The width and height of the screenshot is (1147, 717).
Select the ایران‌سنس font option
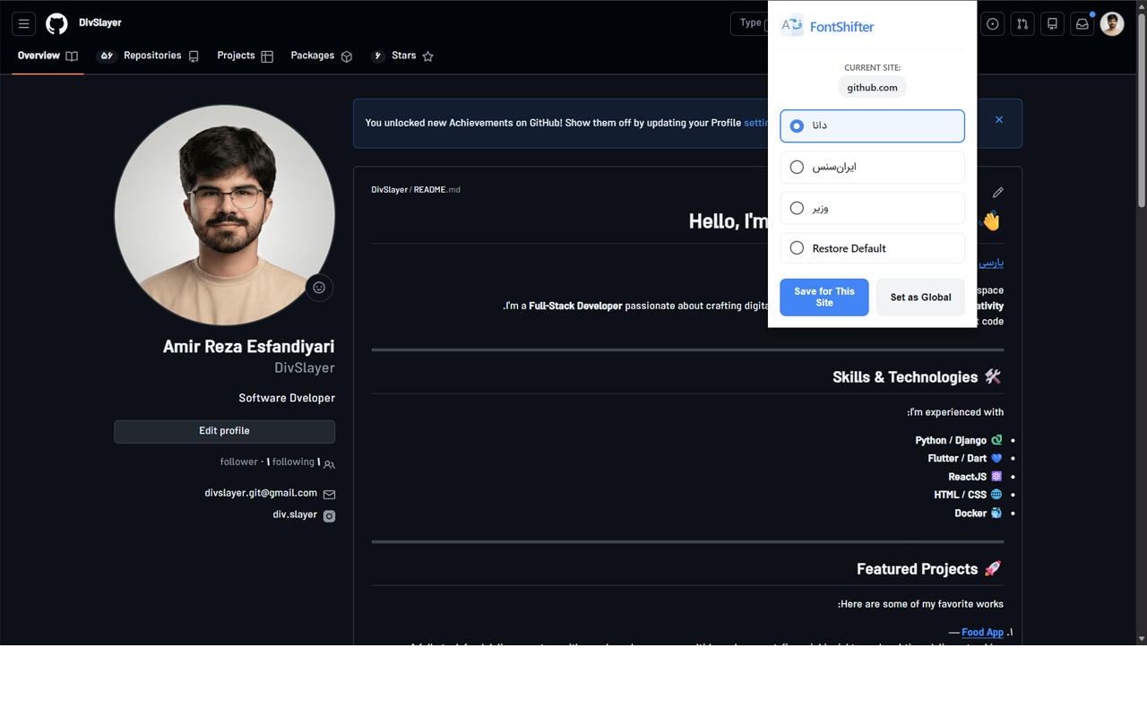pos(872,167)
